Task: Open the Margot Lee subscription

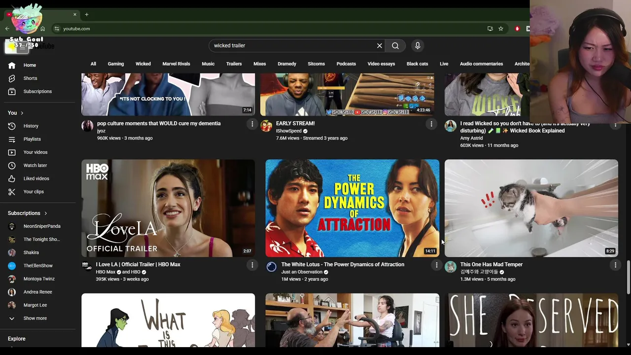Action: (x=35, y=305)
